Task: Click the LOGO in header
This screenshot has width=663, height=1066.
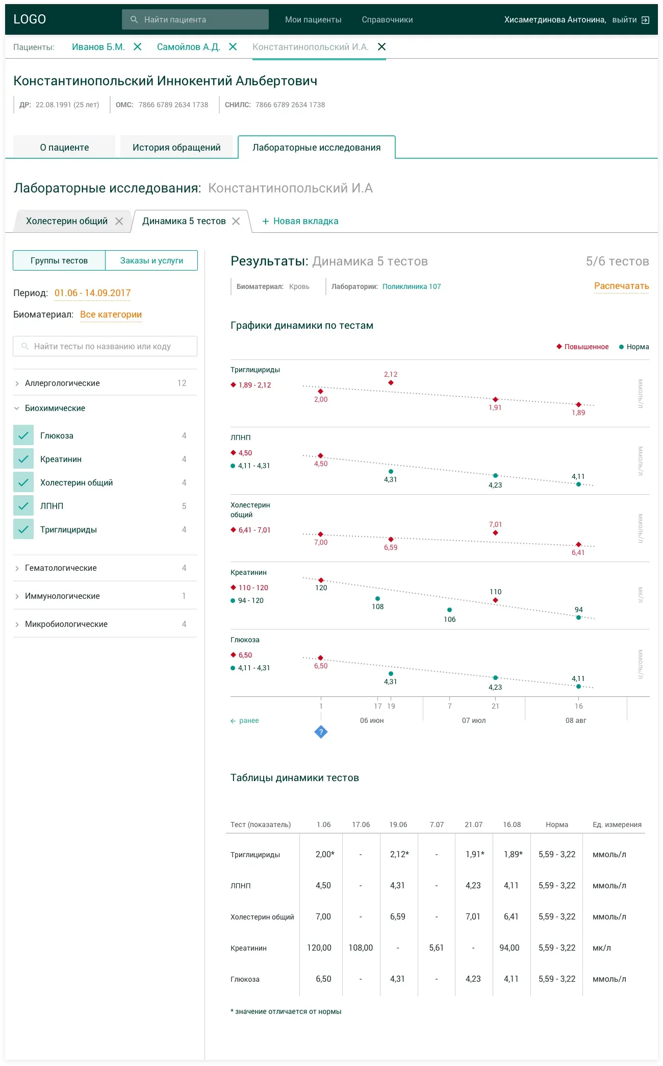Action: [x=30, y=19]
